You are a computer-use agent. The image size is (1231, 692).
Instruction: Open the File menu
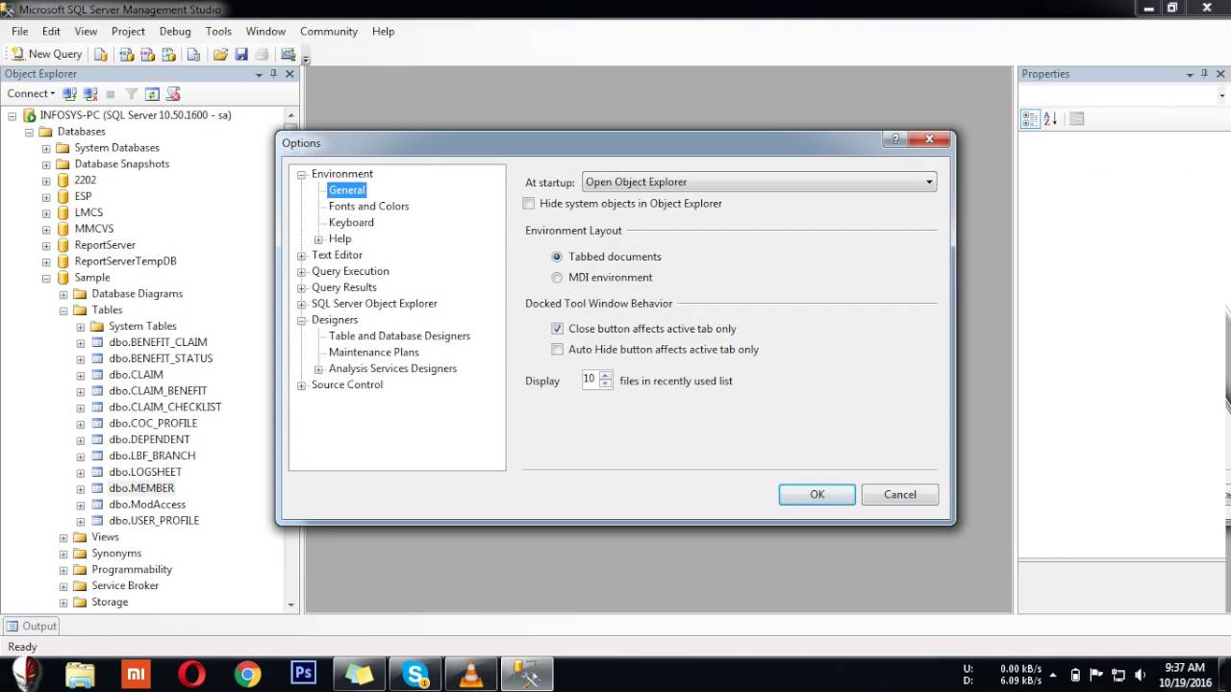coord(19,31)
